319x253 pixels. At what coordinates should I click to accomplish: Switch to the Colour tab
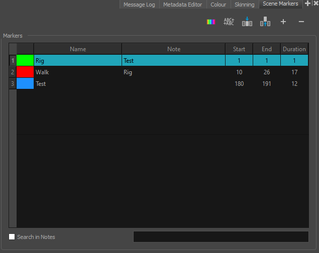click(x=218, y=5)
